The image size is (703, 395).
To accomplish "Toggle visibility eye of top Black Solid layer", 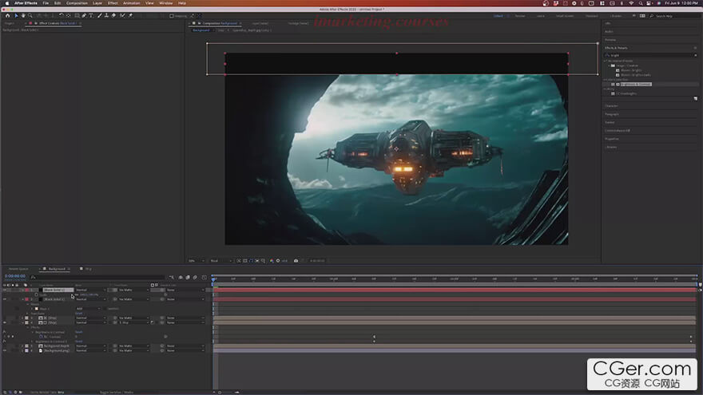I will click(x=5, y=290).
